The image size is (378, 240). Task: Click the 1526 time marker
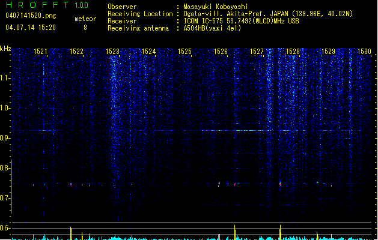click(x=221, y=51)
